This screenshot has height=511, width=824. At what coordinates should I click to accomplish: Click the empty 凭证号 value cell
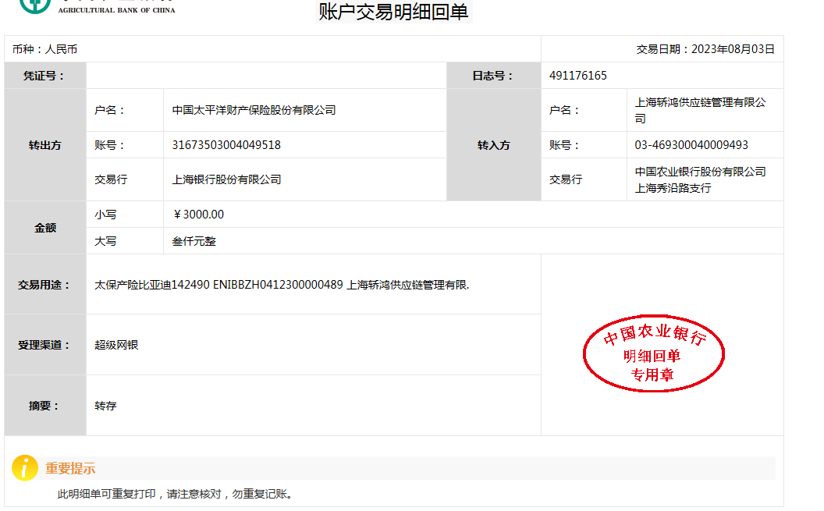click(x=265, y=76)
